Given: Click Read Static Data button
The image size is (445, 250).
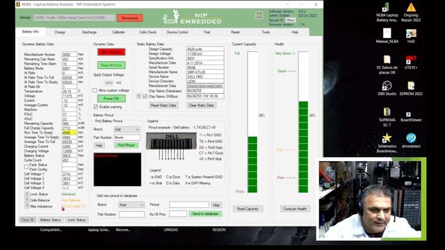Looking at the screenshot, I should 163,105.
